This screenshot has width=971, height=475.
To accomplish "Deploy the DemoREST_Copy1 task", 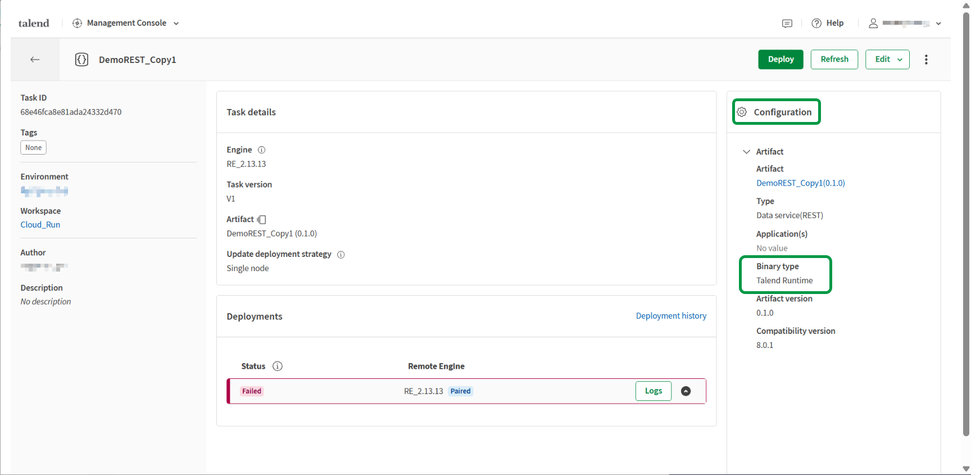I will 781,60.
